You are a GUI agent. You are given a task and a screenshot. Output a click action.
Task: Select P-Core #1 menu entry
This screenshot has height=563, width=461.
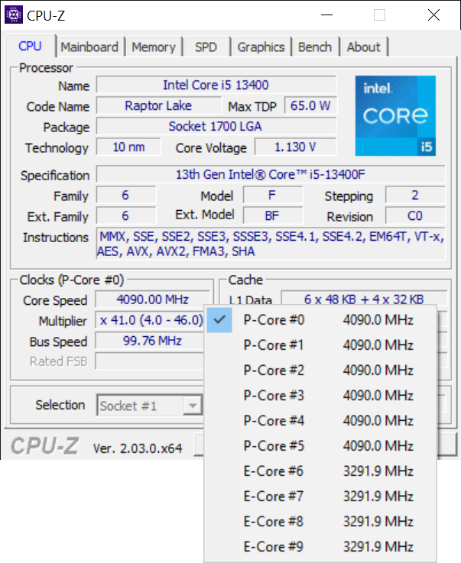[x=320, y=345]
